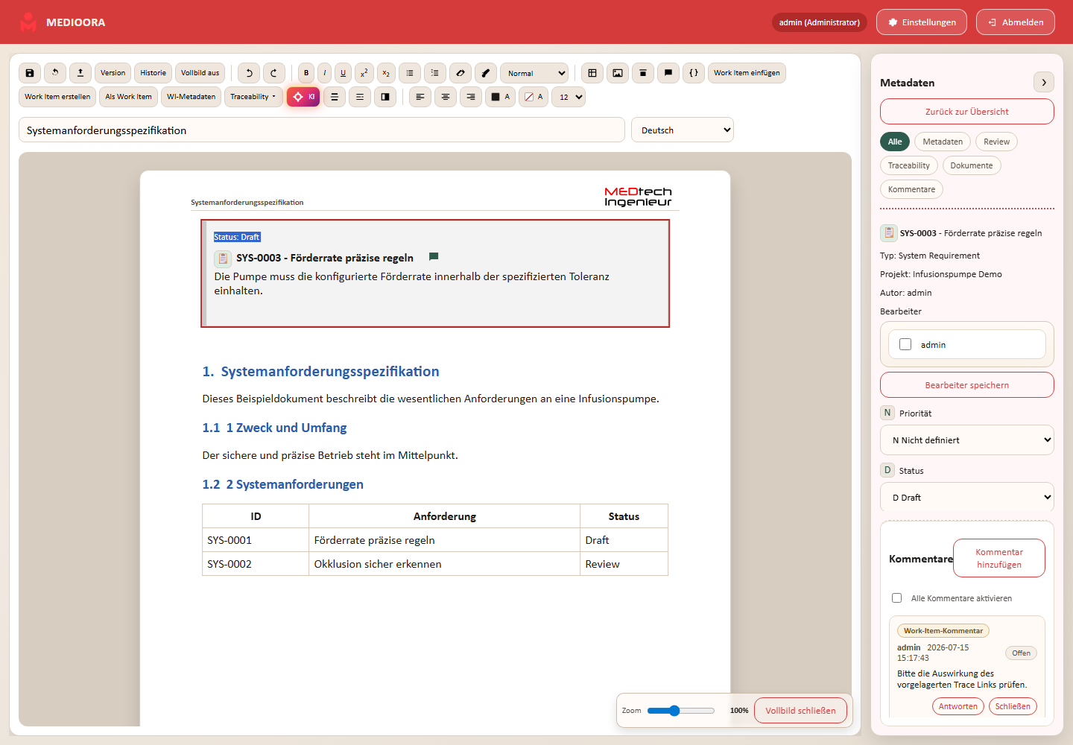Toggle italic formatting

click(x=325, y=73)
